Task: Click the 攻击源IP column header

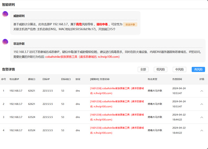Action: point(14,79)
